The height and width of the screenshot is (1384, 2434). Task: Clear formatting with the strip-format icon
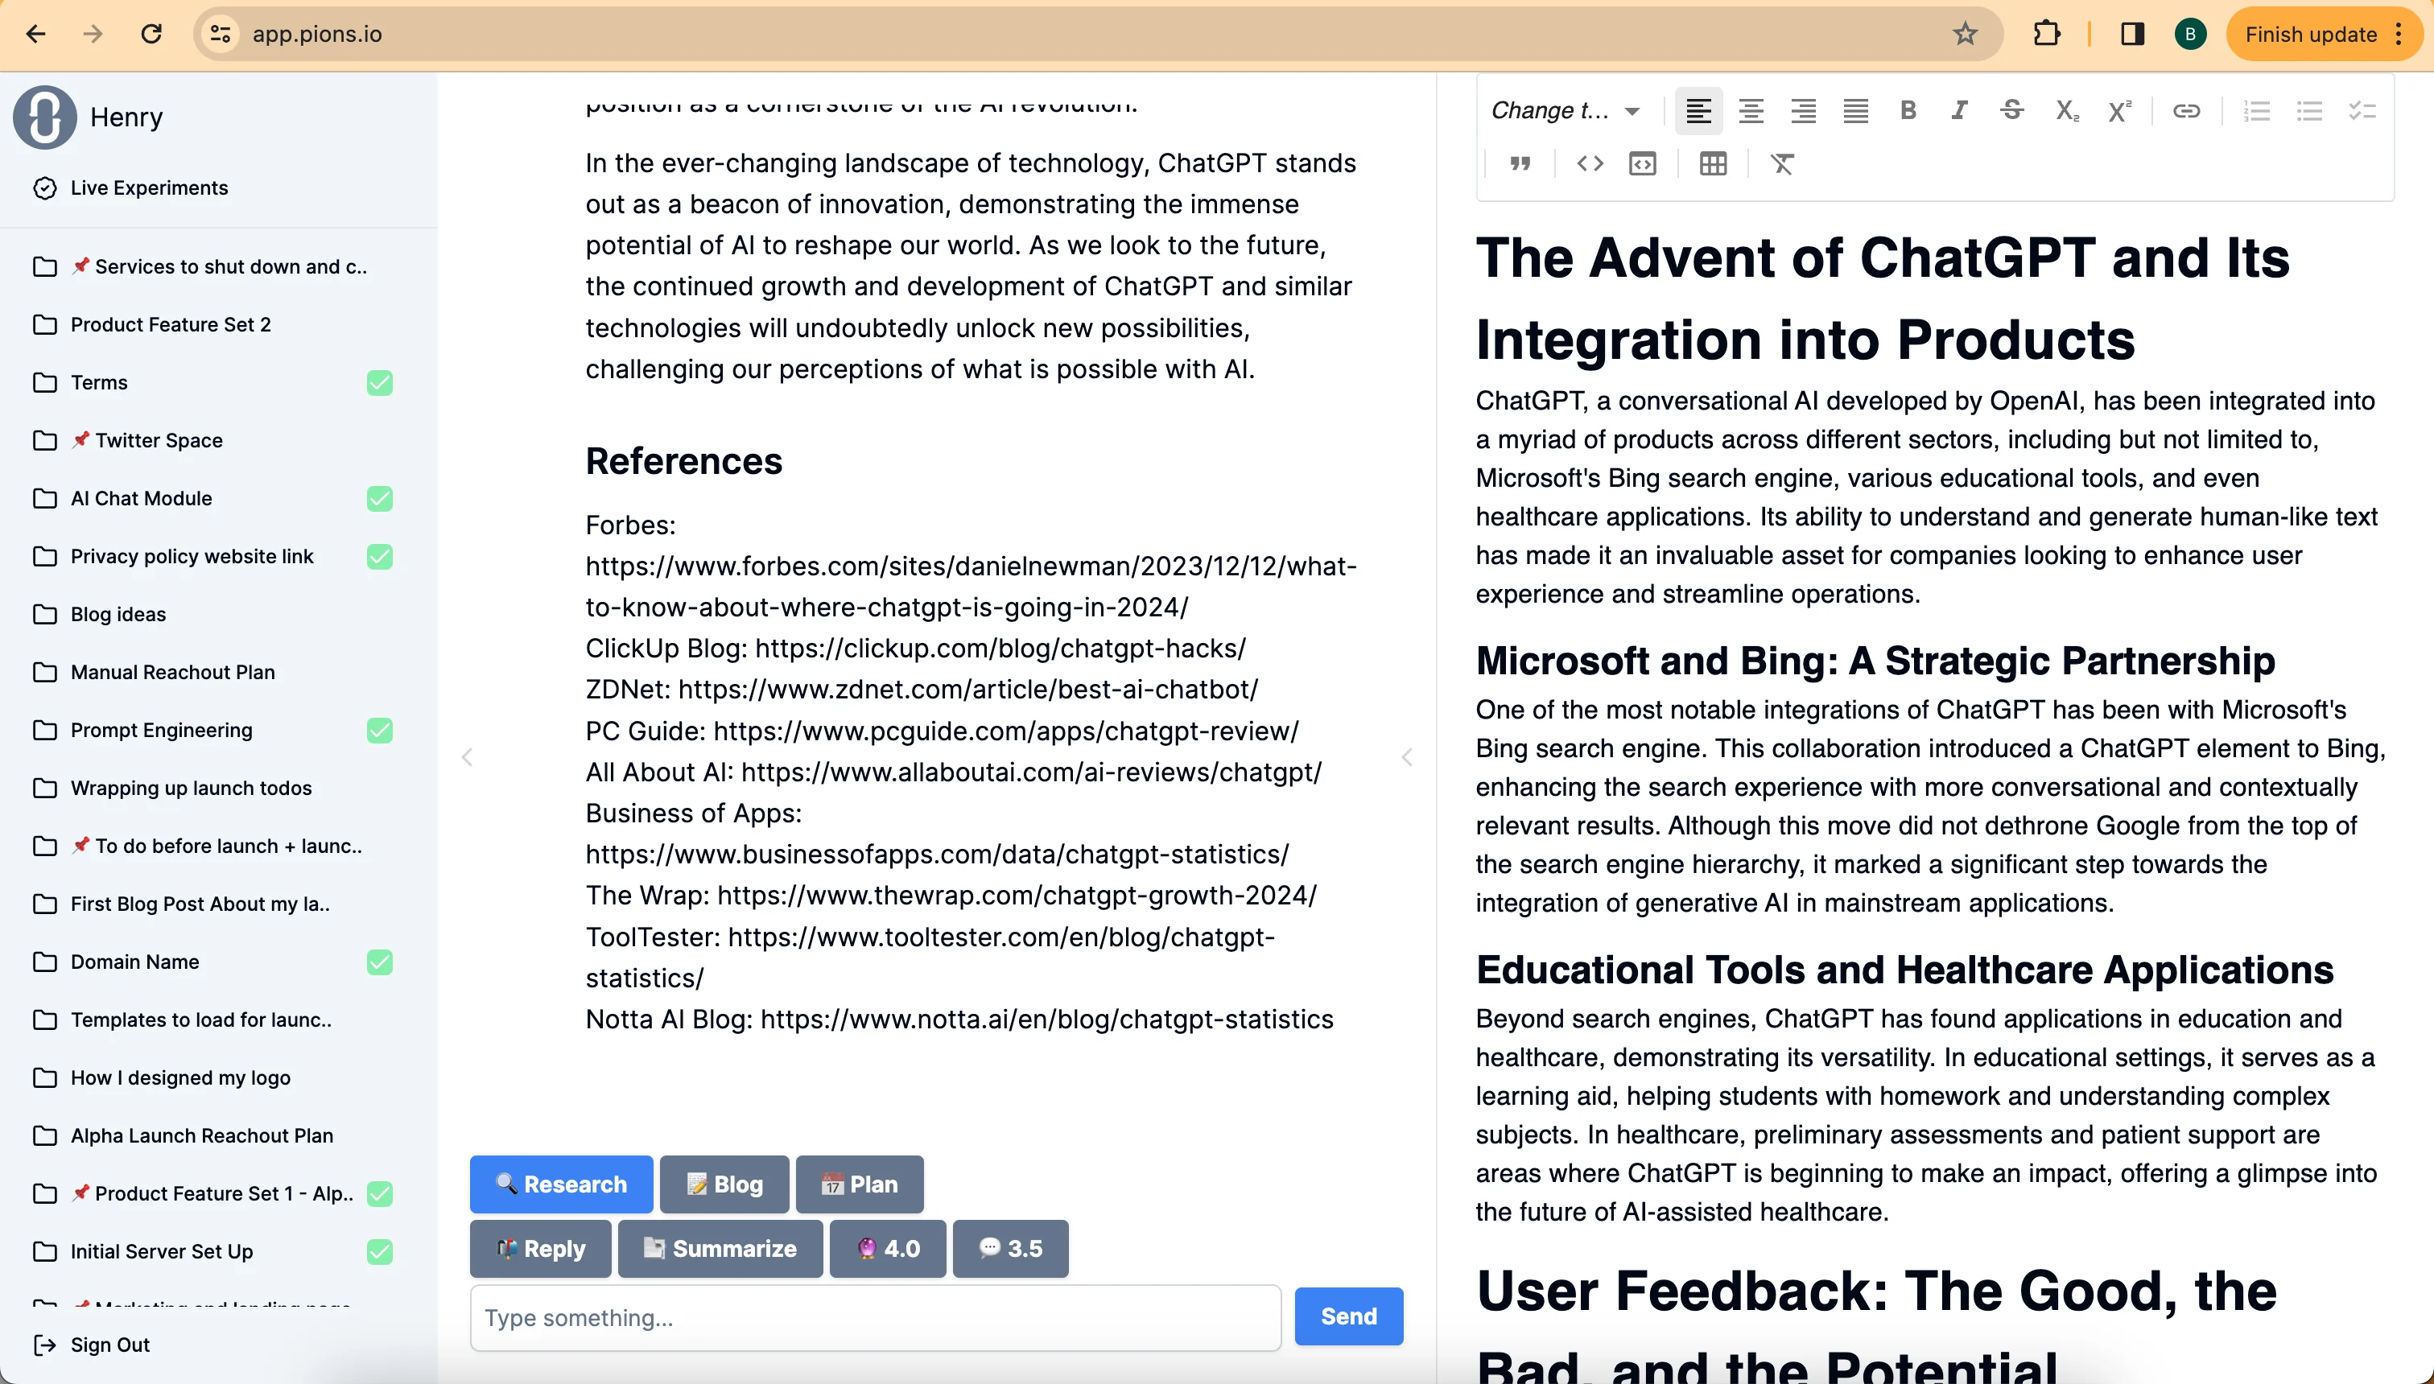point(1782,163)
